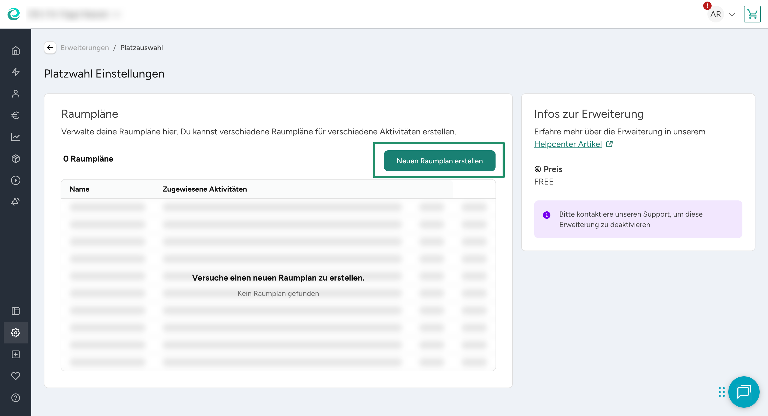768x416 pixels.
Task: Click the plus square sidebar icon
Action: [15, 354]
